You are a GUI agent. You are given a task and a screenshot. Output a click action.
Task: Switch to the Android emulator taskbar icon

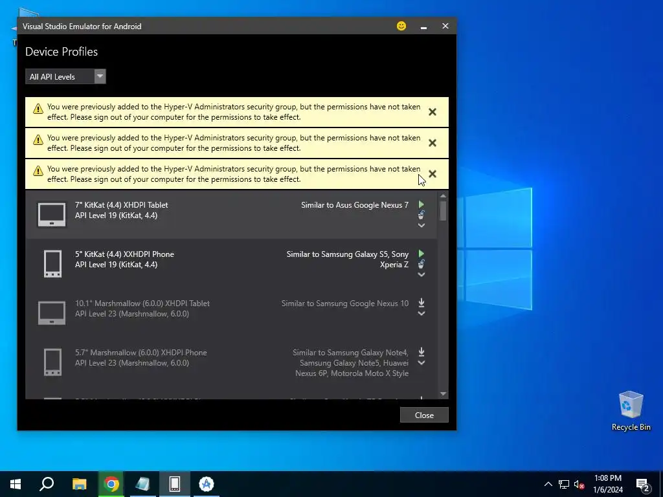tap(175, 484)
